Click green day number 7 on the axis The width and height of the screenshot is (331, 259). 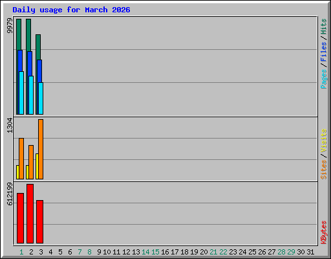(80, 252)
